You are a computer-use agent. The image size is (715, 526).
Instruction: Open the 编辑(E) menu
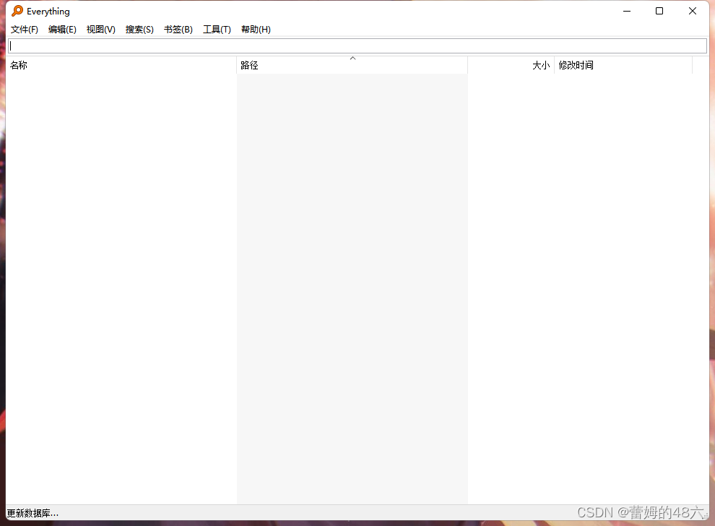(62, 30)
